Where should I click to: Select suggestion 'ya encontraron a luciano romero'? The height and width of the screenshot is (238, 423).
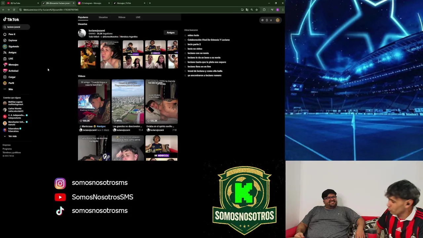(204, 75)
